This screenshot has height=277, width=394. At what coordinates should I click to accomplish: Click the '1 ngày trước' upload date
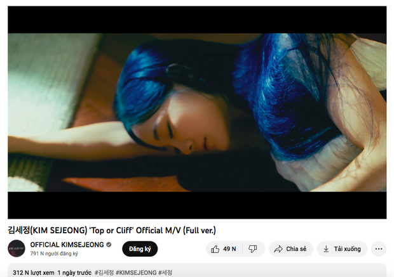tap(74, 273)
